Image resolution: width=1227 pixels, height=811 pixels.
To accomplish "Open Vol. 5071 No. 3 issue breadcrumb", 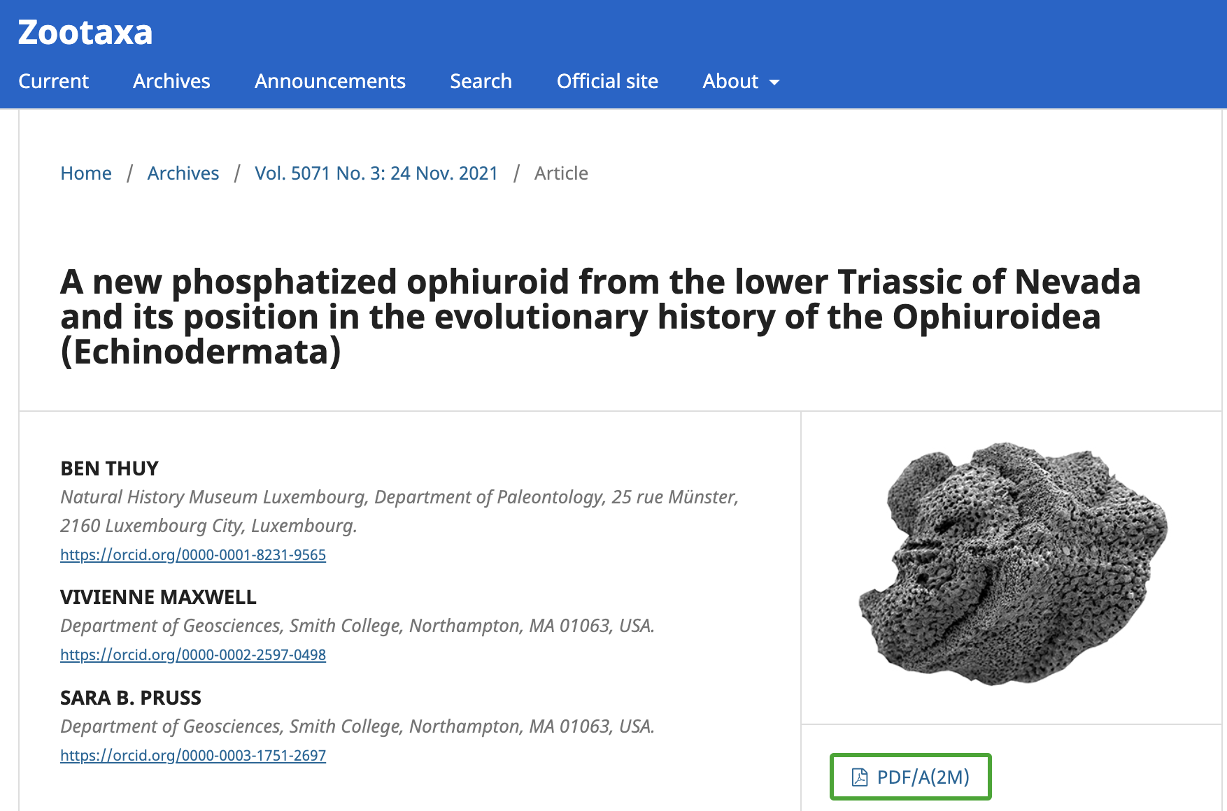I will (376, 173).
